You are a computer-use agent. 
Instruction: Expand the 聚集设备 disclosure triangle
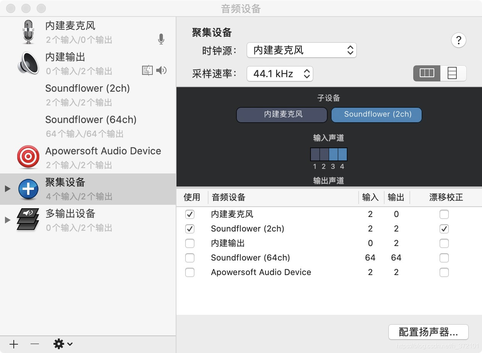[x=7, y=189]
